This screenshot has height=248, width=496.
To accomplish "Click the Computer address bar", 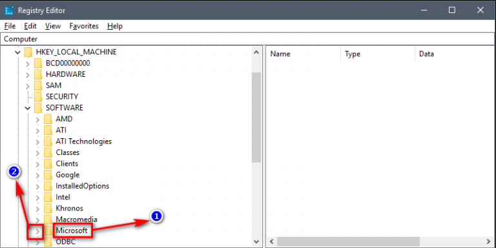I will coord(248,39).
